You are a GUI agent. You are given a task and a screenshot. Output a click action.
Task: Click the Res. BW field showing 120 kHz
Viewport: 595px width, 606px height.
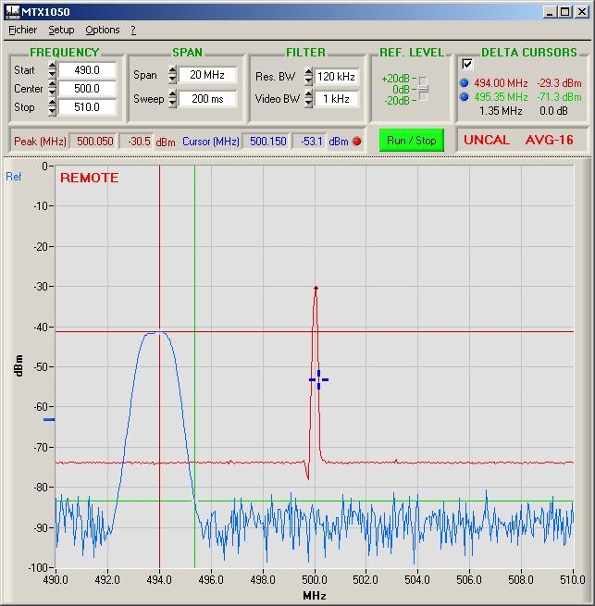click(336, 77)
